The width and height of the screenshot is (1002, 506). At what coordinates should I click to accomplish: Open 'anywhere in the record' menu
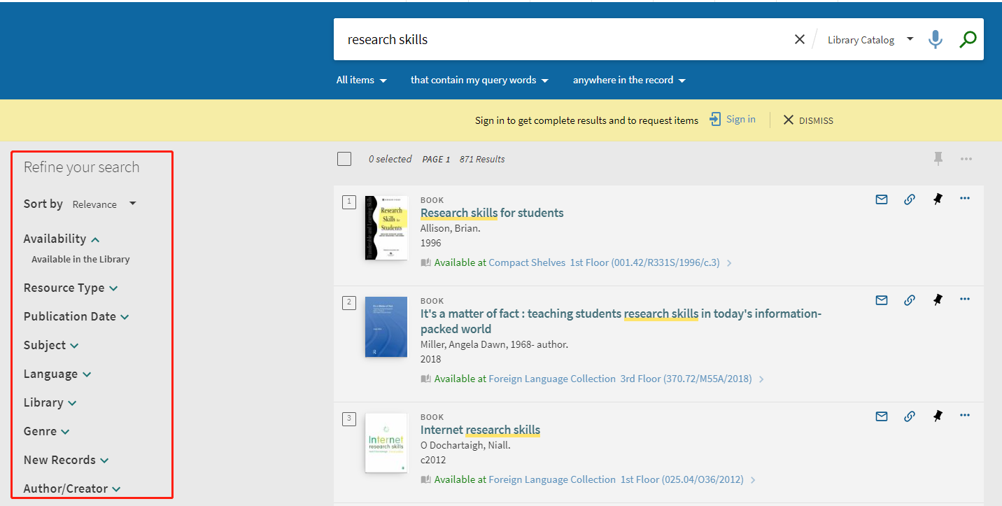pyautogui.click(x=629, y=80)
